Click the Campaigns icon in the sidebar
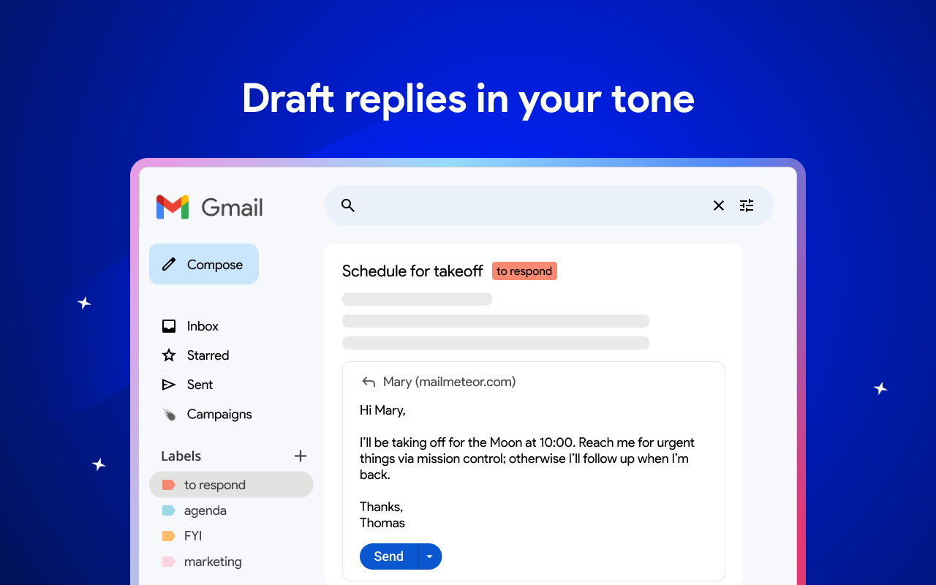The width and height of the screenshot is (936, 585). pos(169,413)
